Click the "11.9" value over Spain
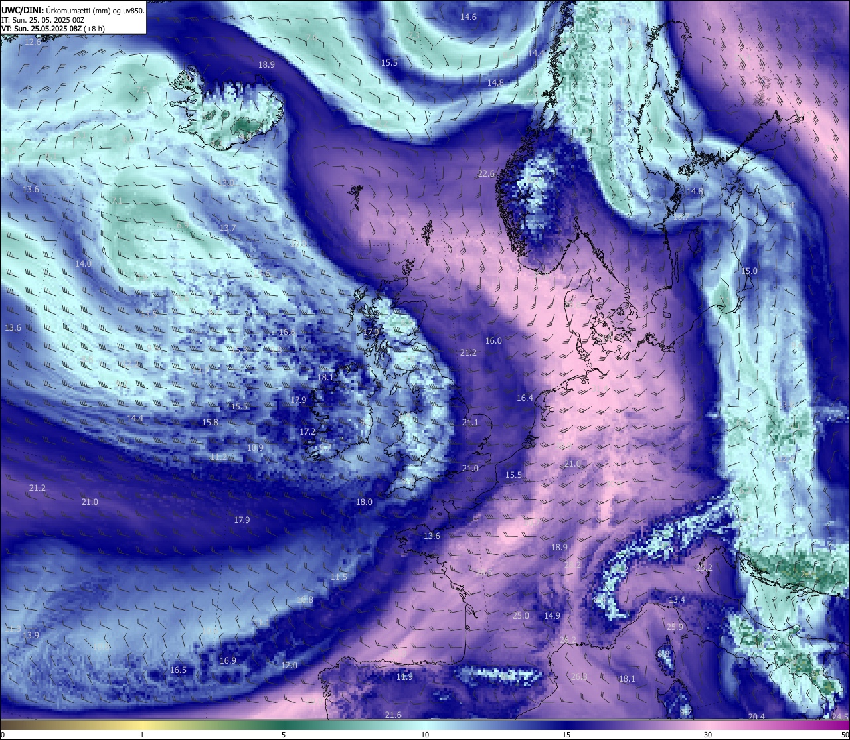850x740 pixels. point(404,676)
